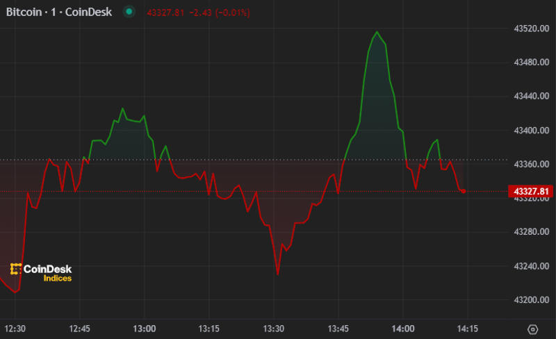Image resolution: width=556 pixels, height=339 pixels.
Task: Click the CoinDesk Indices logo
Action: pyautogui.click(x=41, y=272)
